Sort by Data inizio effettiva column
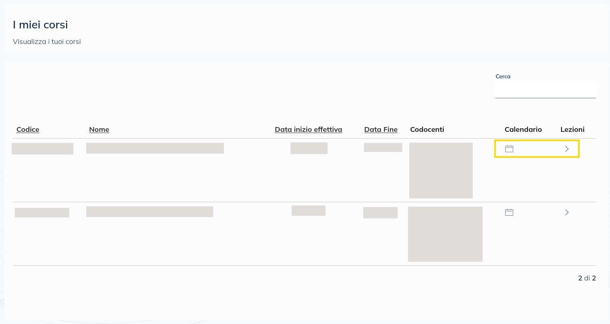The image size is (610, 324). 308,129
